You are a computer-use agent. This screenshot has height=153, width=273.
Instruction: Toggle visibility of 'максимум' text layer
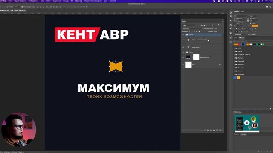(183, 47)
